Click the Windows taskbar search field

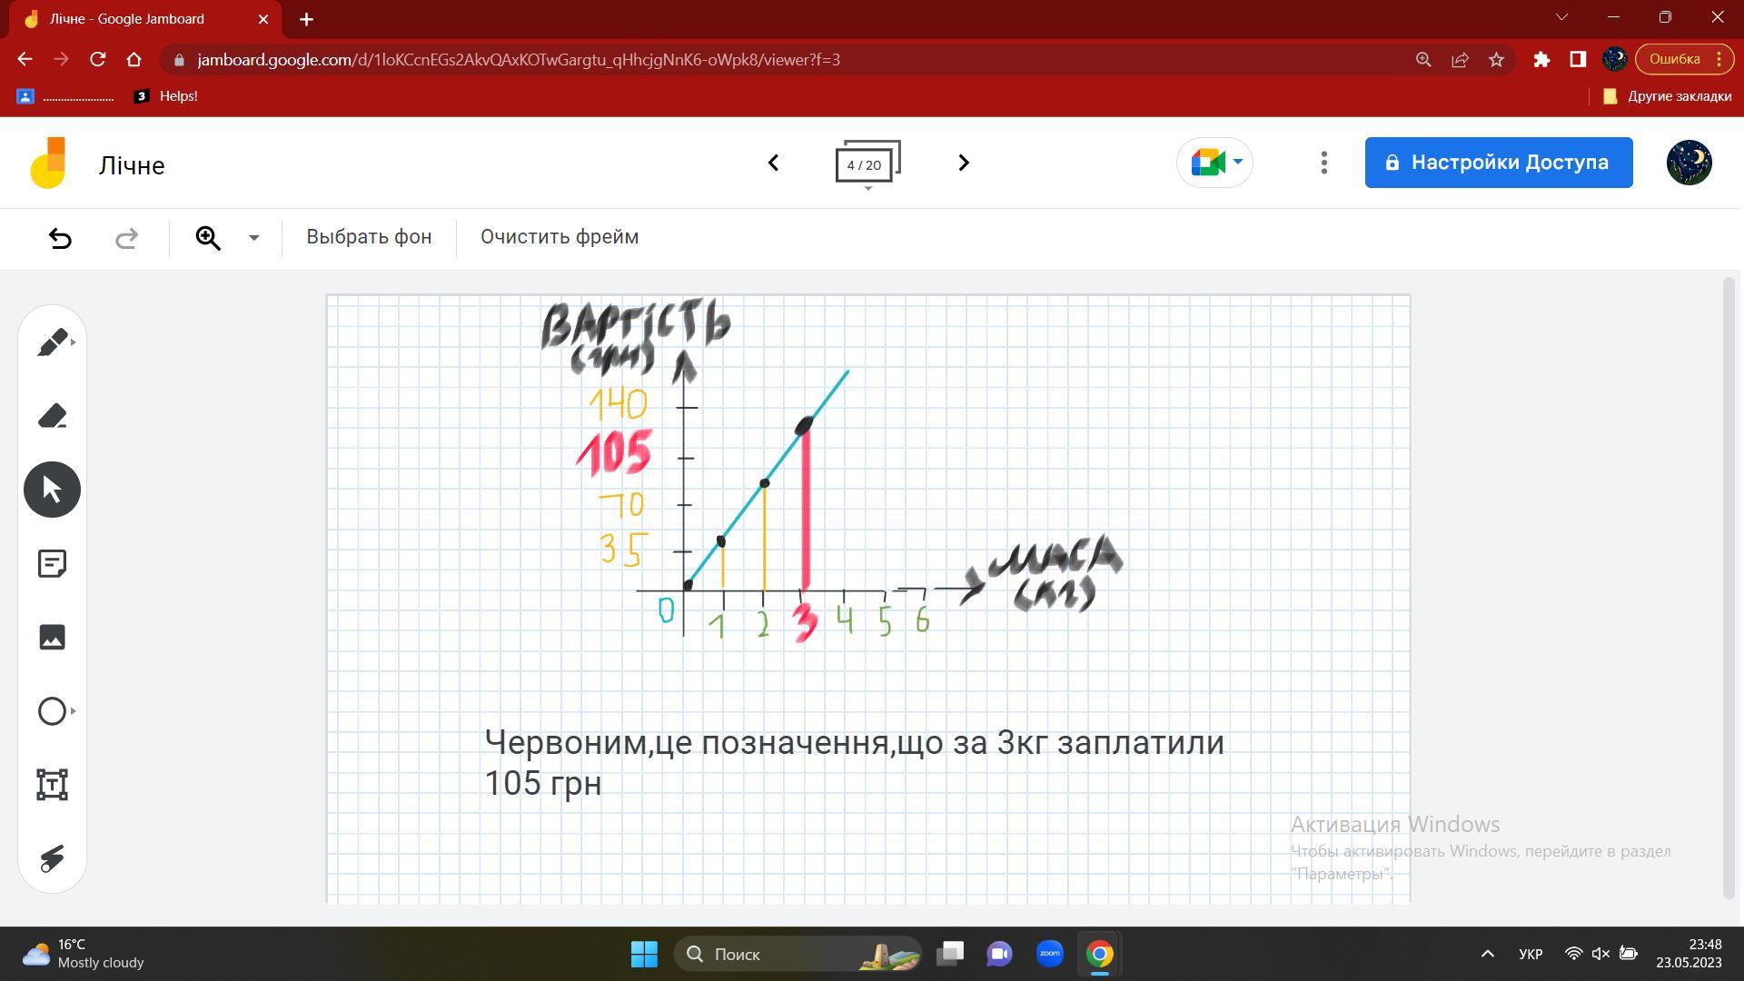[798, 954]
